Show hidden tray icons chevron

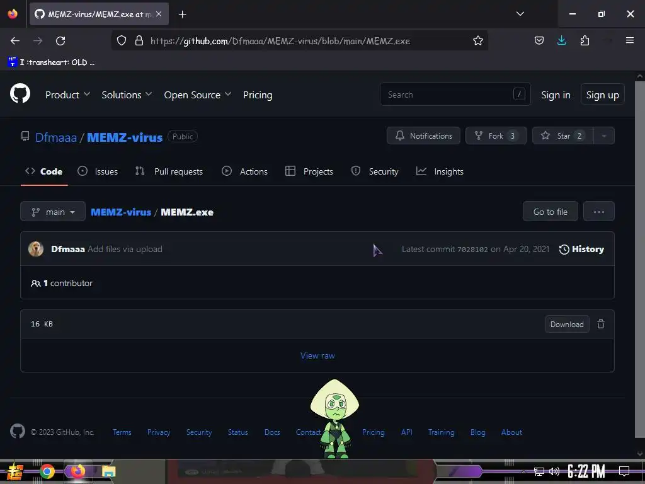point(523,471)
